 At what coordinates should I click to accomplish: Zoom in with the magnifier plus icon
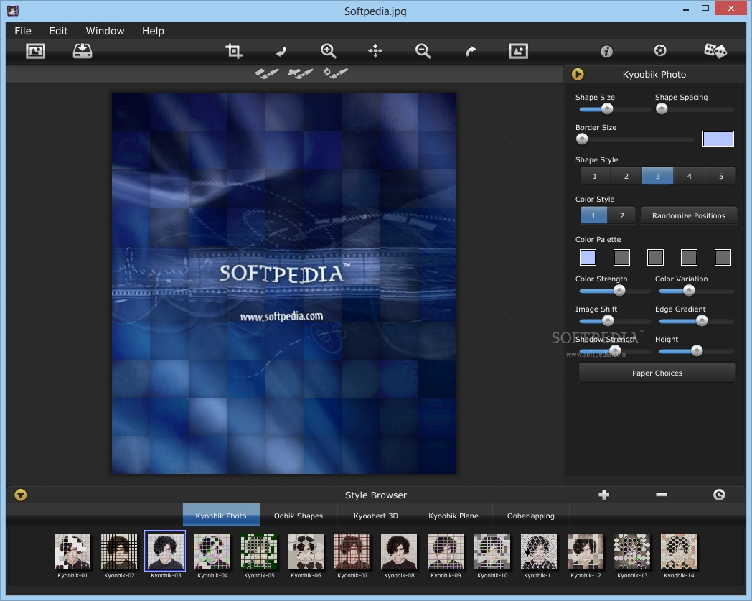coord(329,51)
